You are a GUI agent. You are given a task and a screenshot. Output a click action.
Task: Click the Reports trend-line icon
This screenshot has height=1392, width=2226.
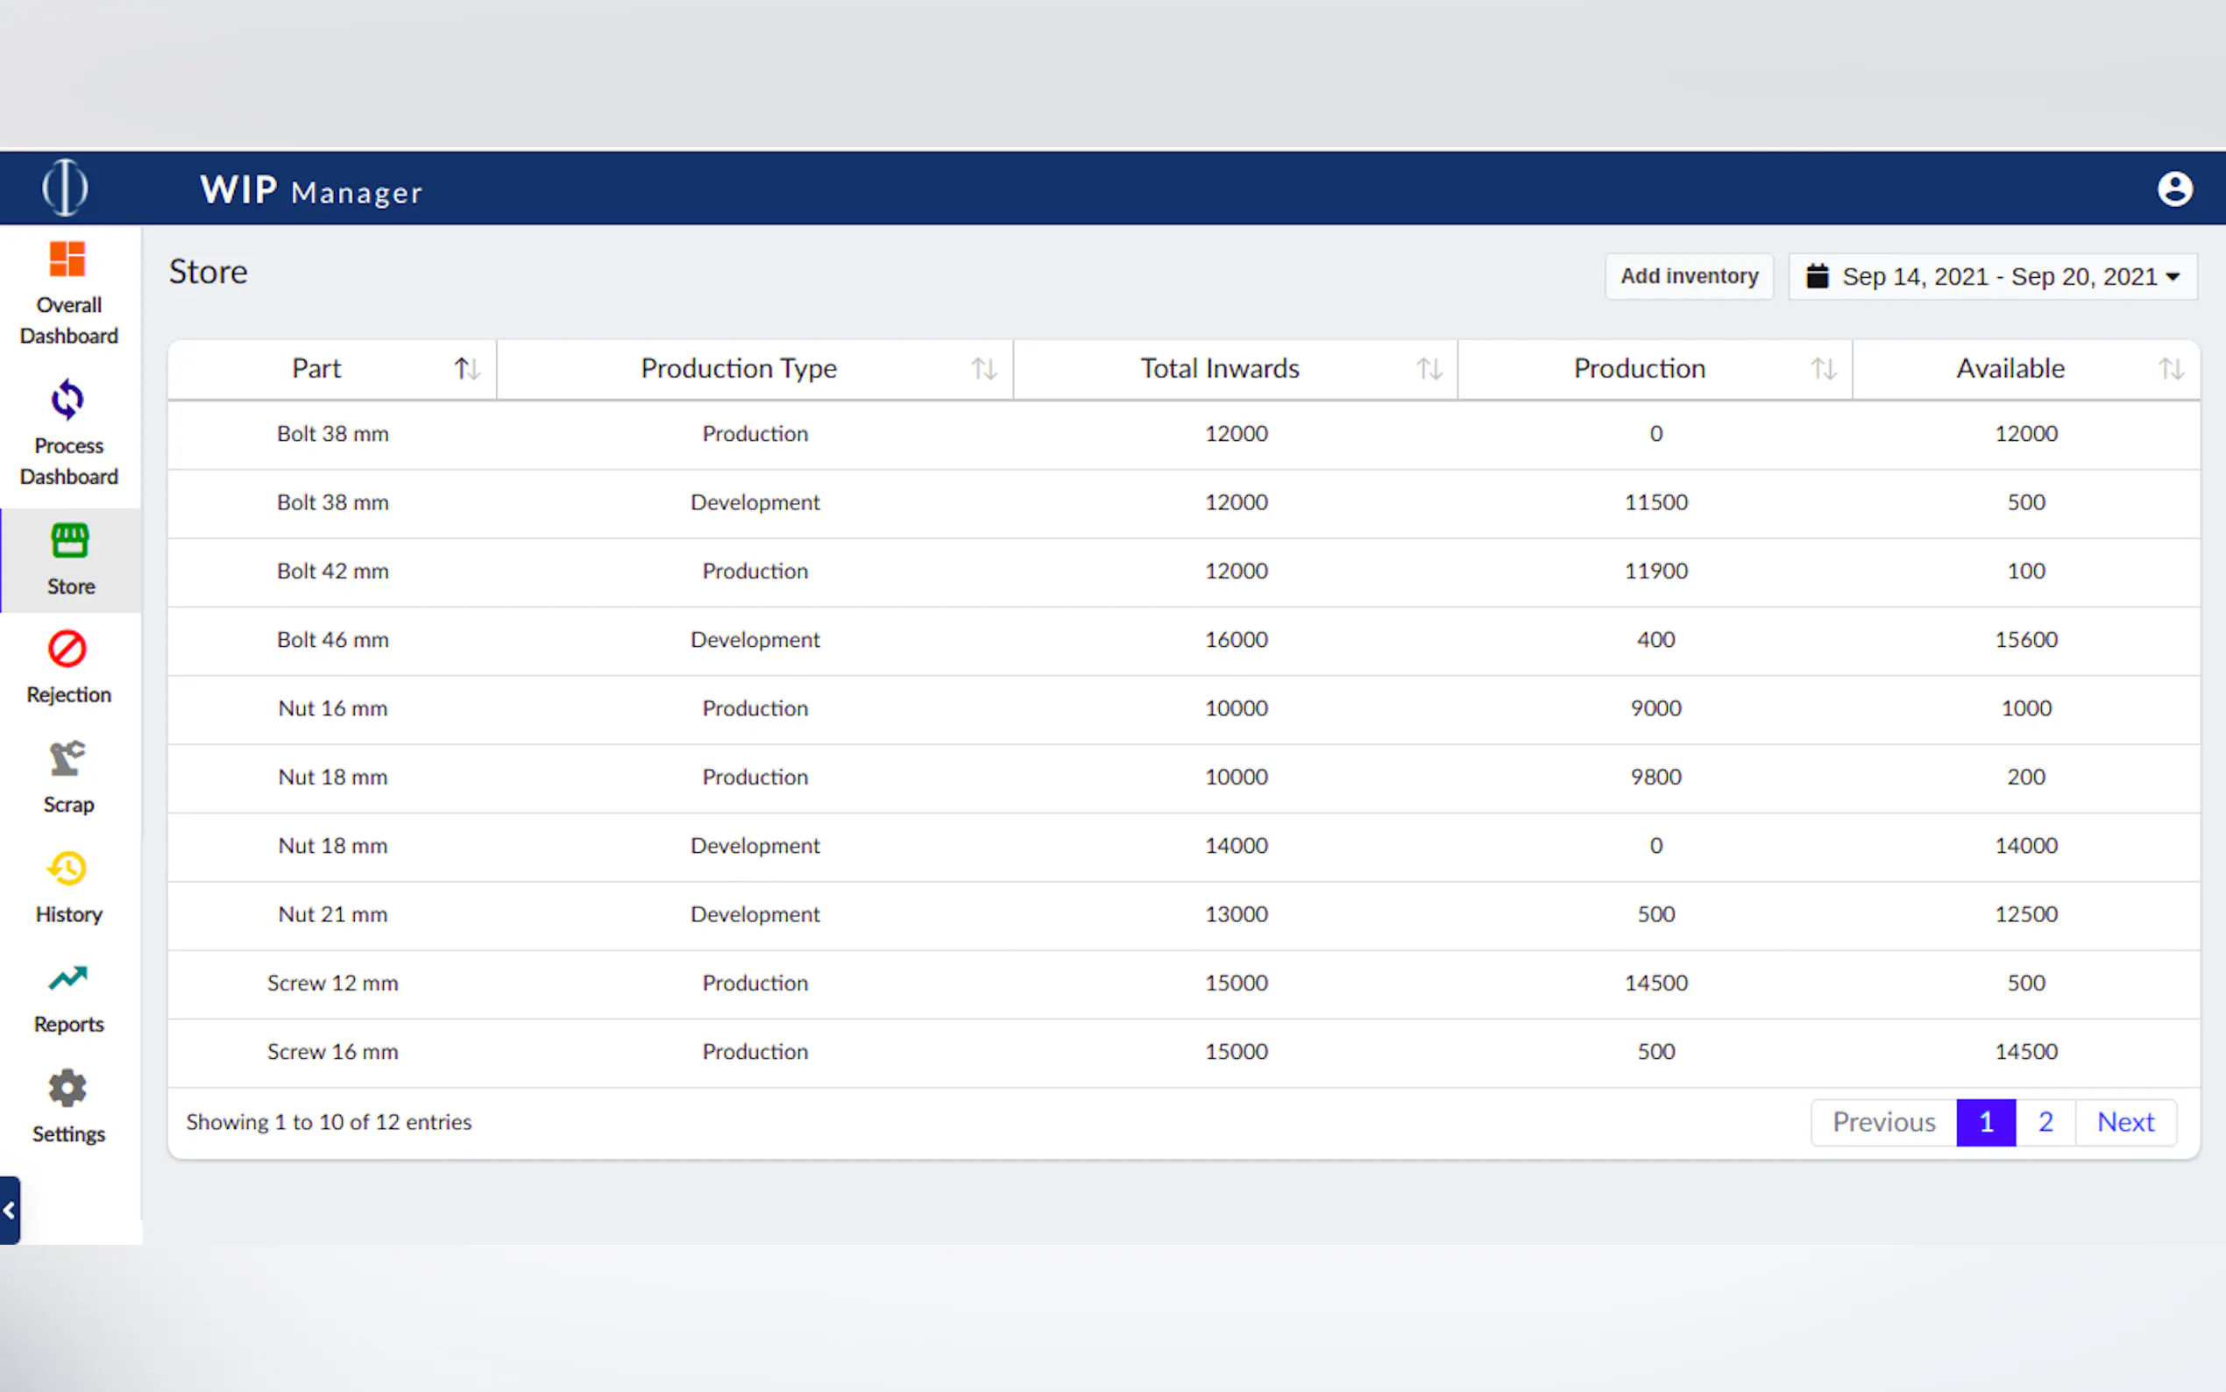coord(67,977)
